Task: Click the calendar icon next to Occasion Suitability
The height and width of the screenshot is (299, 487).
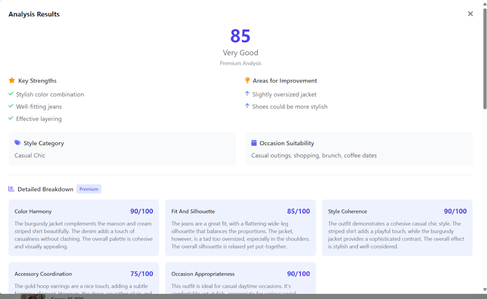Action: point(254,143)
